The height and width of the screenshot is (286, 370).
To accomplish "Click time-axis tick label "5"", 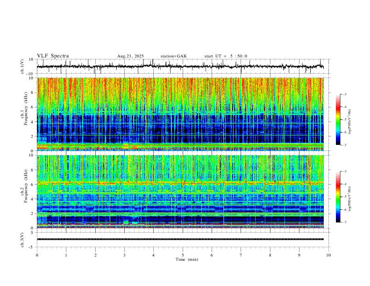I will tap(183, 255).
